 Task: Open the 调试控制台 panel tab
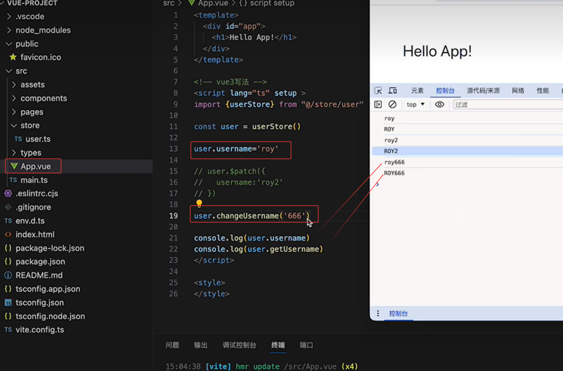coord(239,345)
